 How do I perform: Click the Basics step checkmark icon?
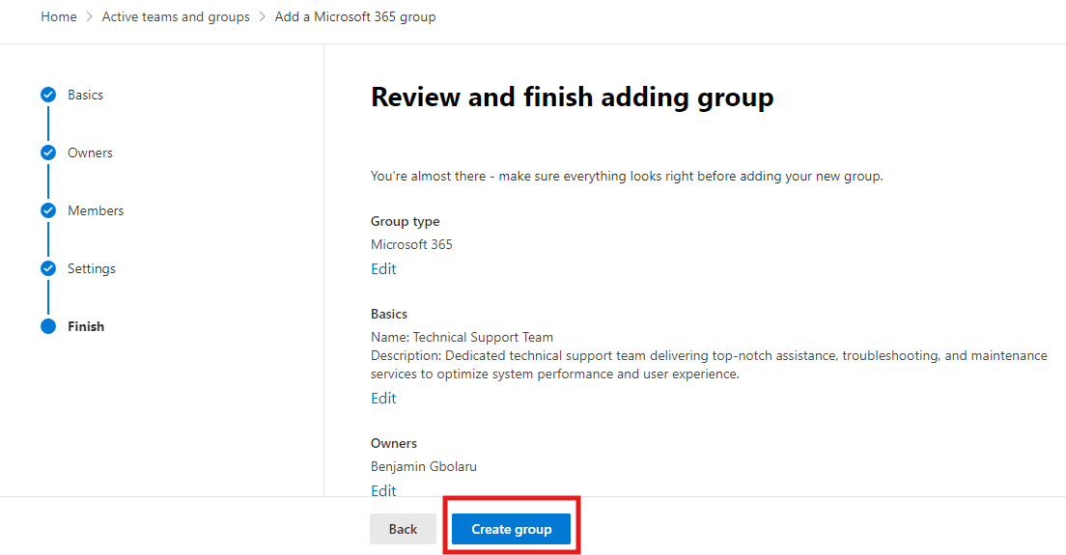pyautogui.click(x=48, y=95)
